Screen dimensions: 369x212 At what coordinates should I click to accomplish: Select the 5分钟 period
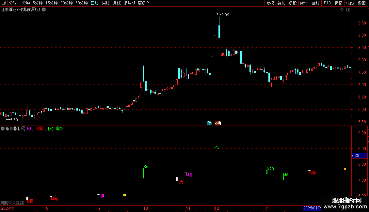pyautogui.click(x=38, y=3)
